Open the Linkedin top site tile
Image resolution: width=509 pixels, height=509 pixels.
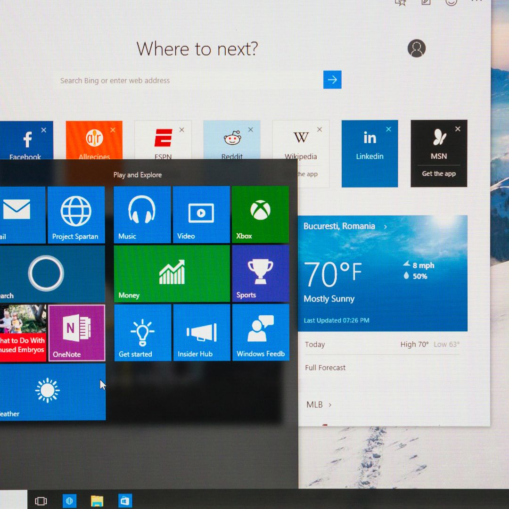pyautogui.click(x=370, y=154)
